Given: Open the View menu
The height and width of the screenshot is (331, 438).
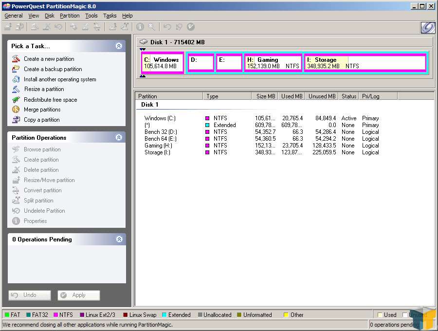Looking at the screenshot, I should point(34,16).
